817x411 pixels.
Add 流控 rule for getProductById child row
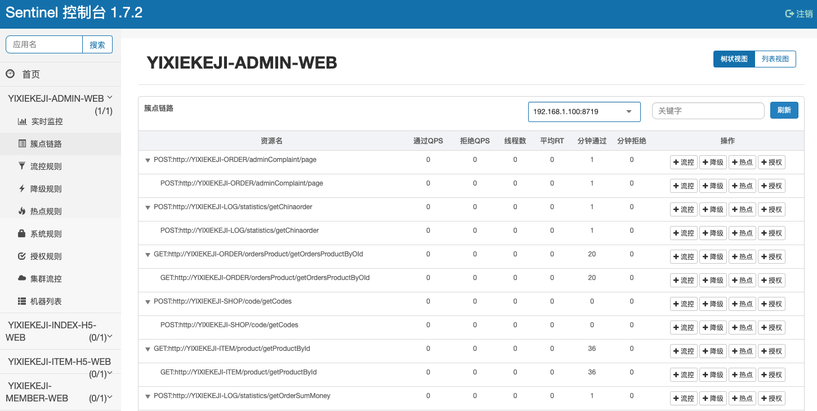tap(684, 375)
